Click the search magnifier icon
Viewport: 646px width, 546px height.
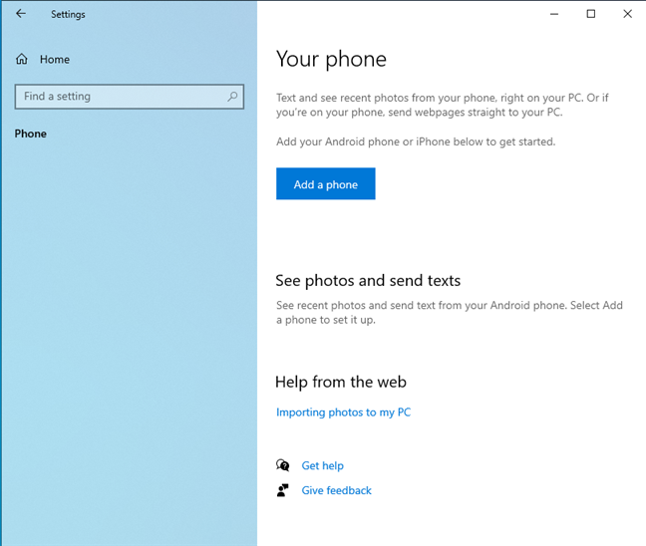tap(232, 97)
